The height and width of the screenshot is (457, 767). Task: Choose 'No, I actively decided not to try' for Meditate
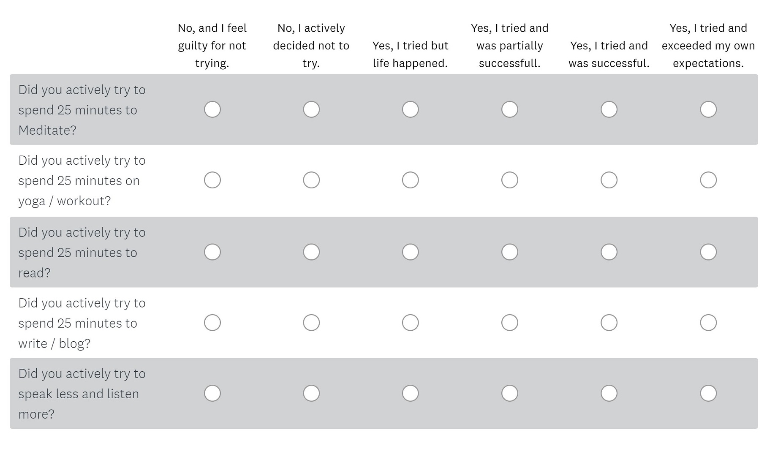tap(311, 109)
